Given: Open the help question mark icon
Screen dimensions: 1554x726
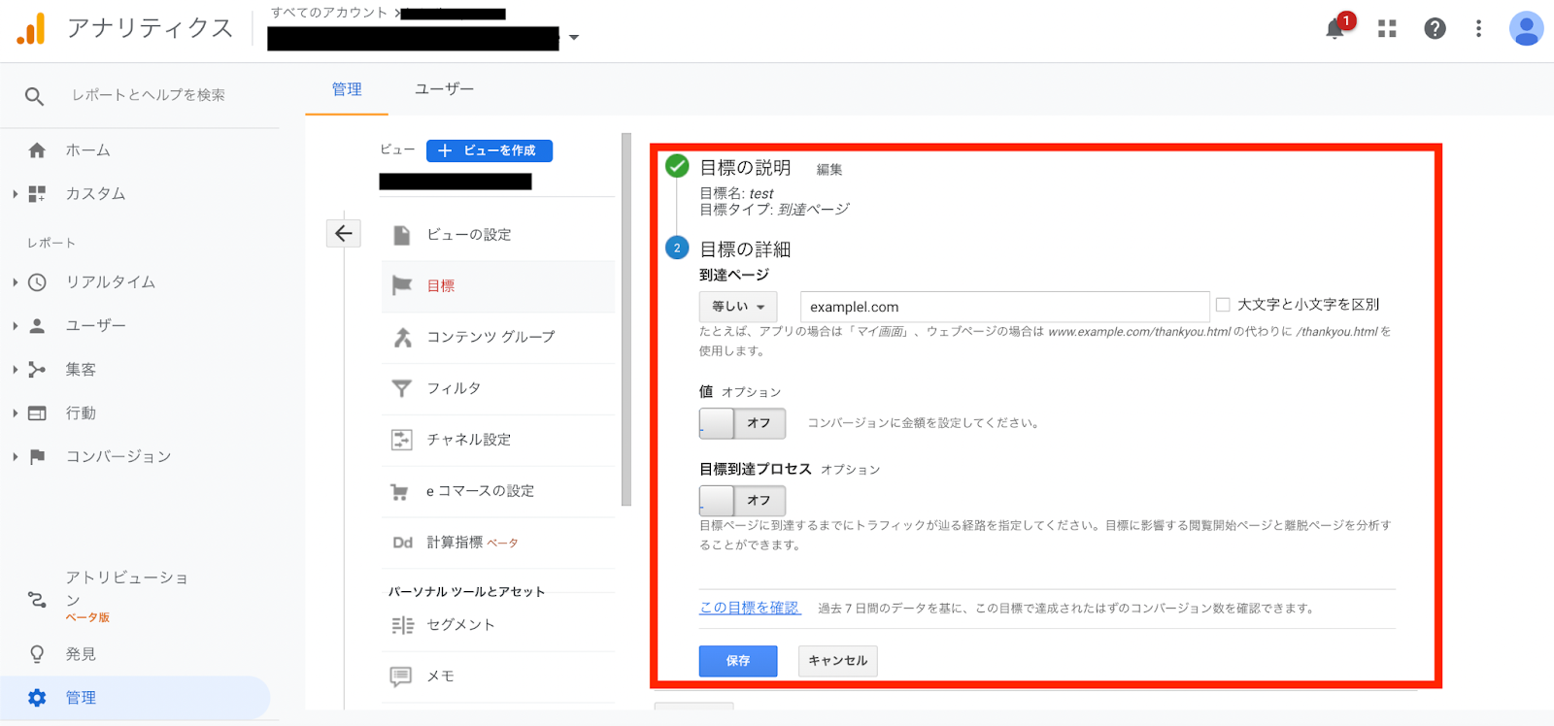Looking at the screenshot, I should pos(1435,29).
